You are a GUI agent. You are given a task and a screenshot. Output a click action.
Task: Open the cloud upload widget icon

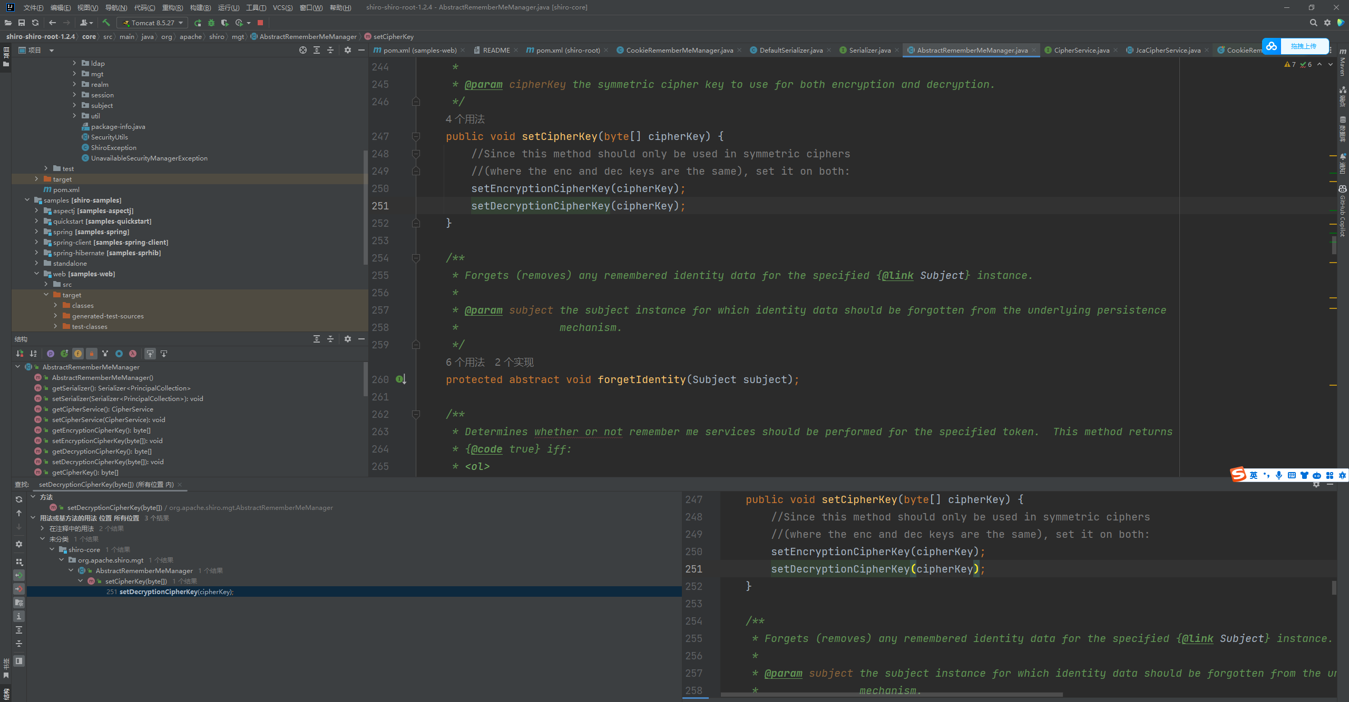coord(1272,46)
